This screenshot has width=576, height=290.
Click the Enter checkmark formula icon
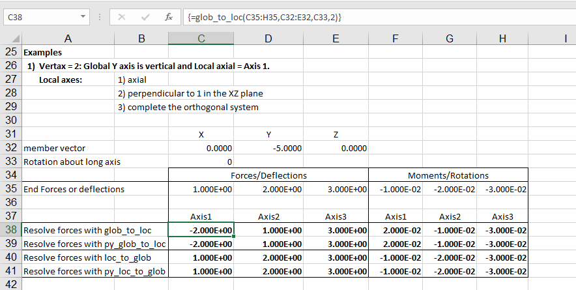145,16
